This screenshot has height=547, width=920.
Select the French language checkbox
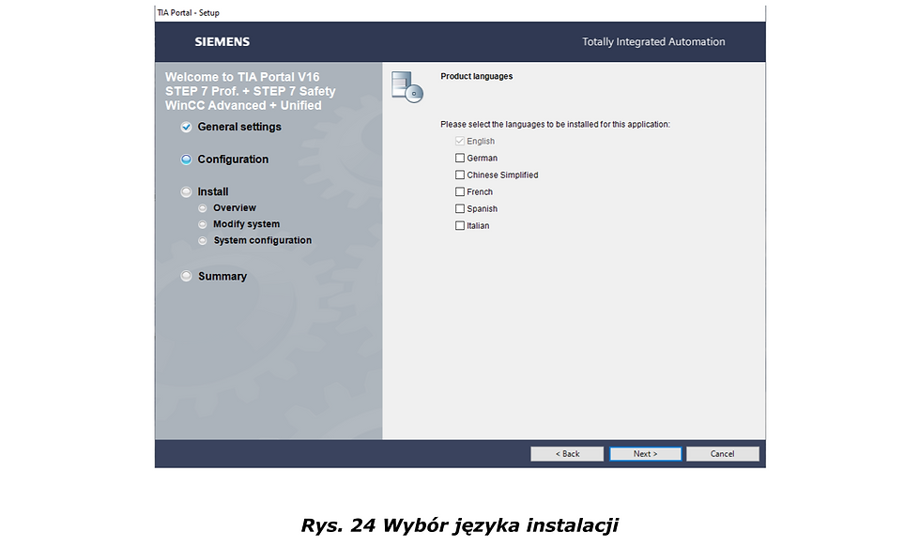[x=460, y=191]
